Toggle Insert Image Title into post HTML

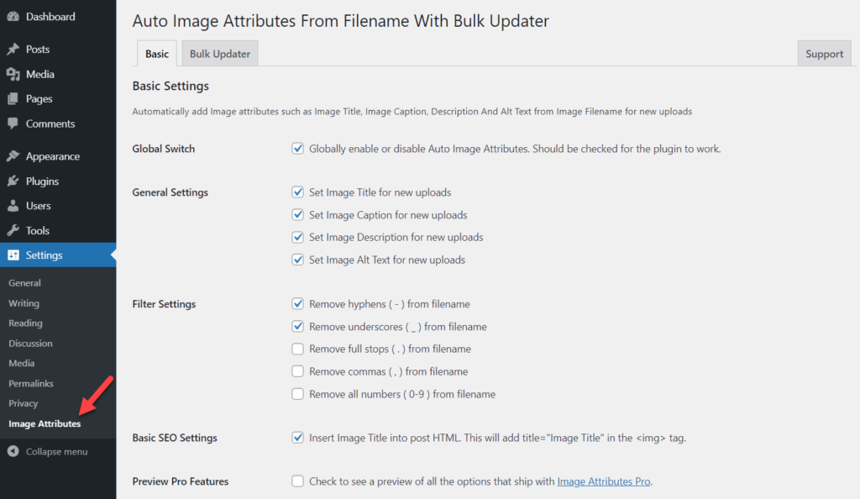[297, 438]
